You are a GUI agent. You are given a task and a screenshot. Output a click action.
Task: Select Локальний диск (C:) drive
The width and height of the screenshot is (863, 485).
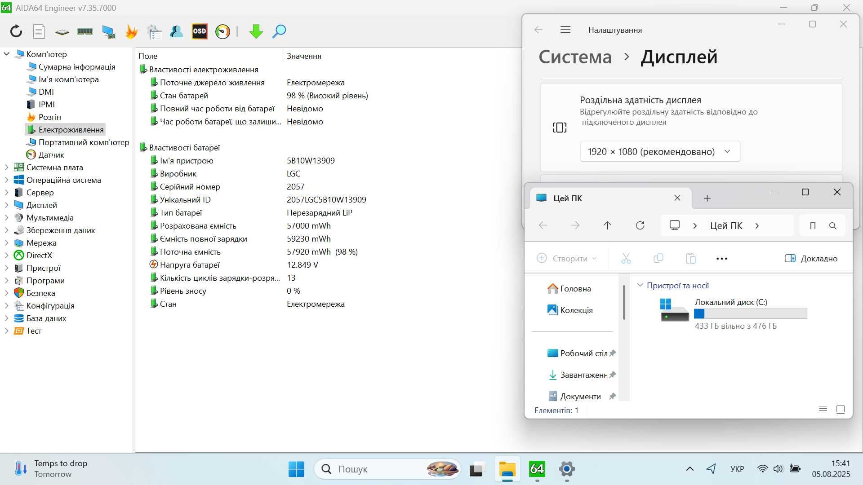tap(734, 313)
